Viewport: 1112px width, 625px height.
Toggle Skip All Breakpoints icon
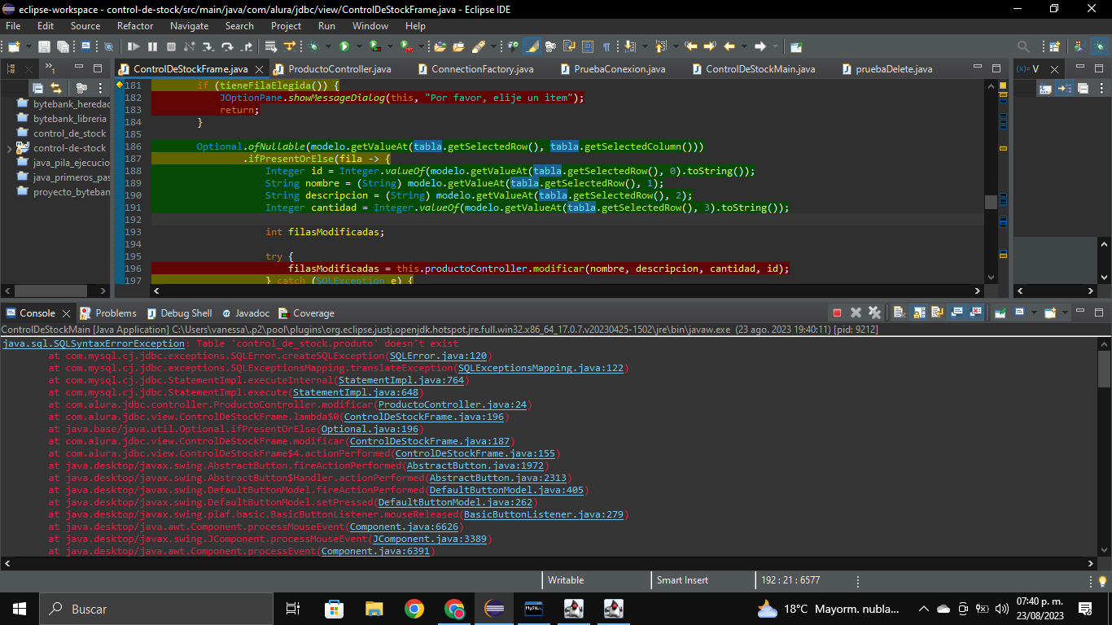tap(108, 46)
